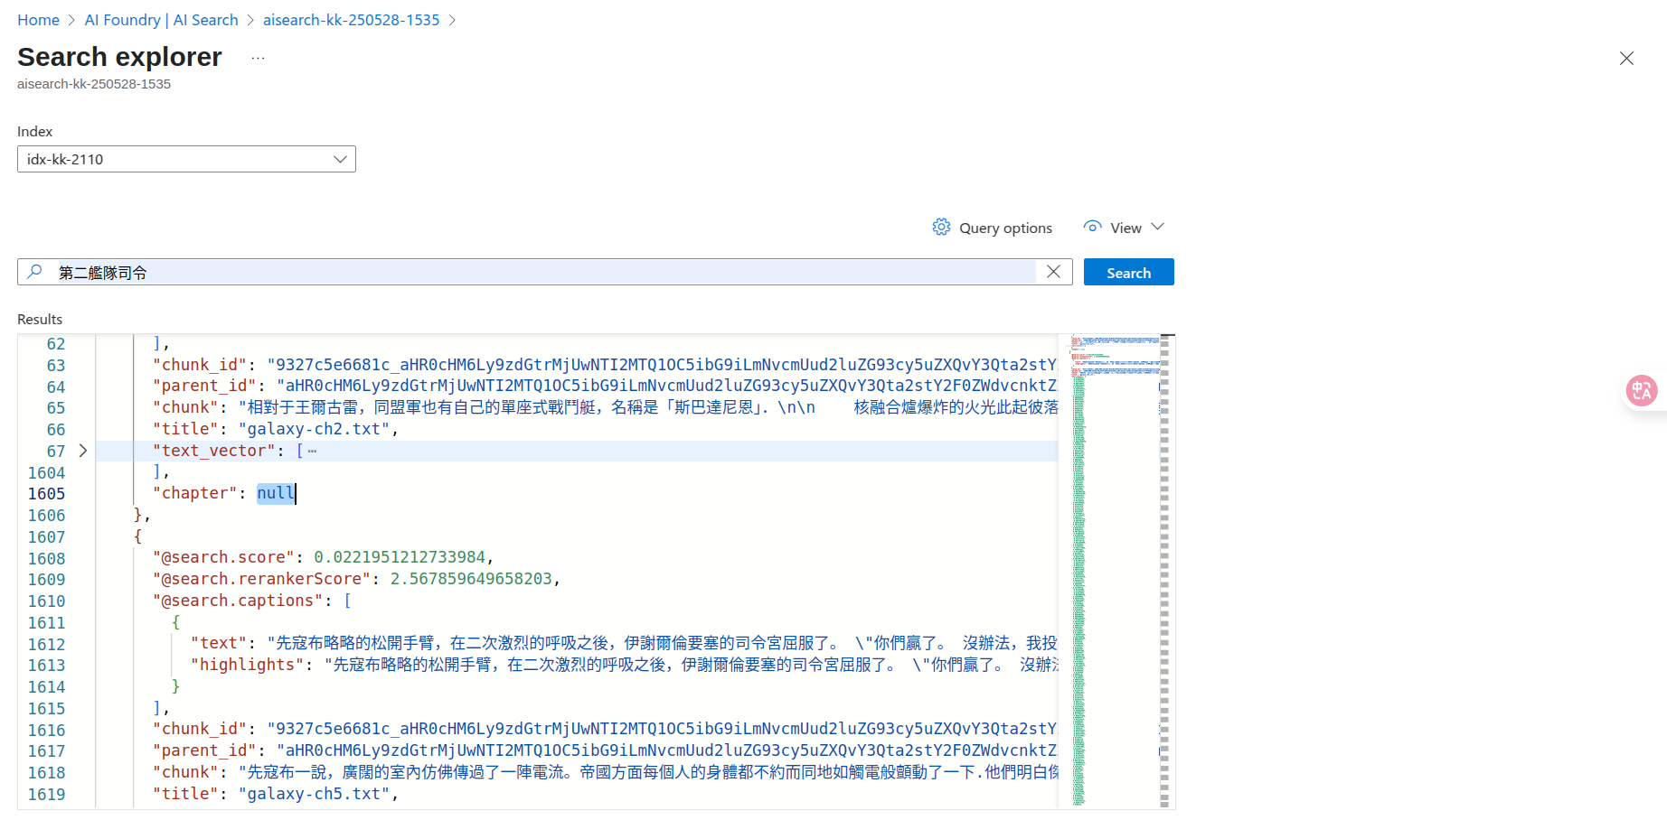Open the ellipsis menu beside Search explorer title
Viewport: 1667px width, 820px height.
257,57
